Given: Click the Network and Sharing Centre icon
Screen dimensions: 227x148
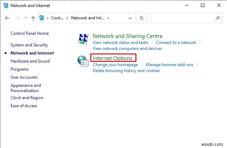Looking at the screenshot, I should (83, 39).
